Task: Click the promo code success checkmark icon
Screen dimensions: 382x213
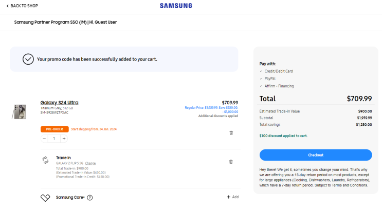Action: click(28, 59)
